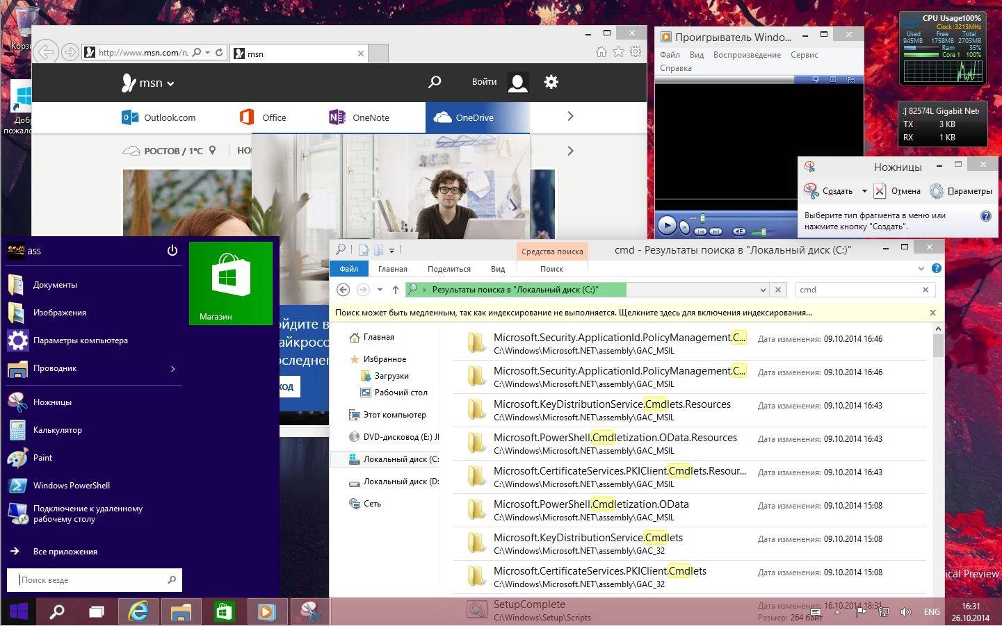Select Поиск ribbon tab in Explorer

click(551, 269)
